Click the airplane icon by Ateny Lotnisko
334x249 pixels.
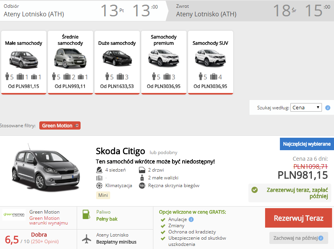86,239
